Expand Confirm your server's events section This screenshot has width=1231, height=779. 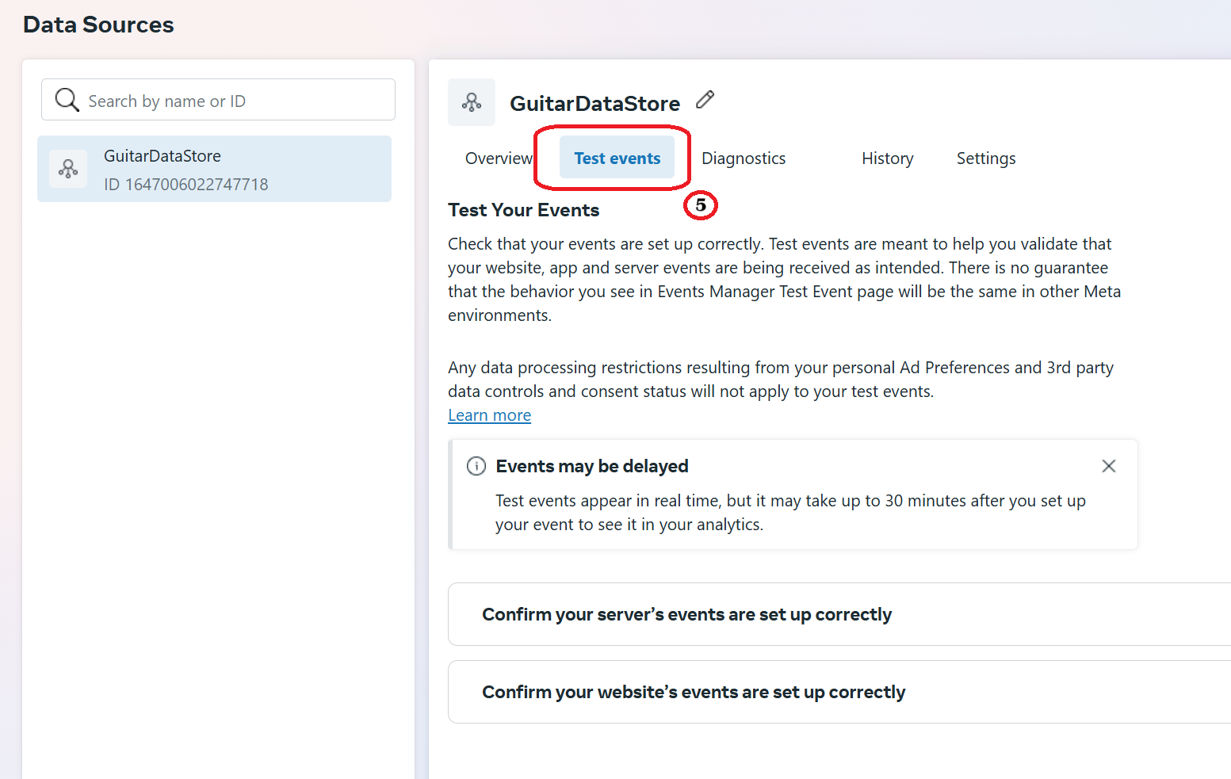tap(839, 614)
